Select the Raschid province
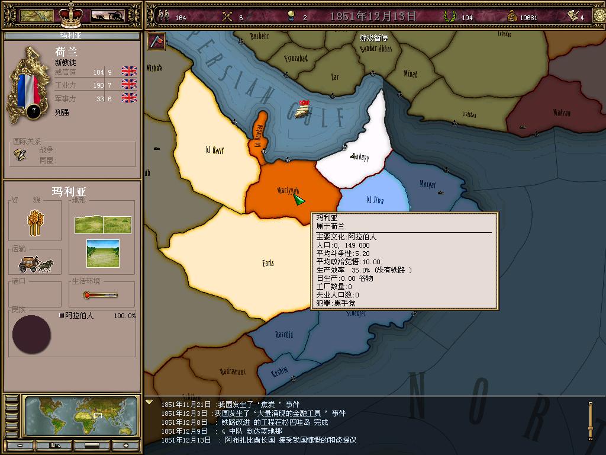606x455 pixels. tap(283, 334)
